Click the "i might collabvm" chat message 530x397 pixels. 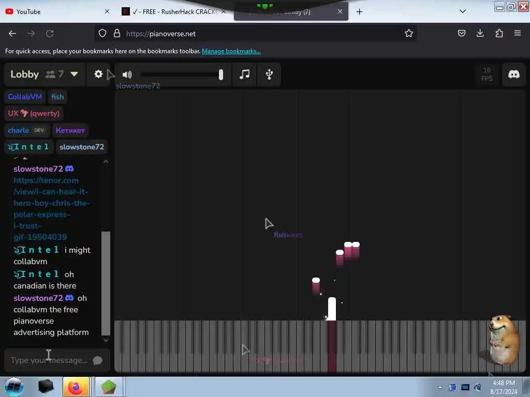[52, 255]
